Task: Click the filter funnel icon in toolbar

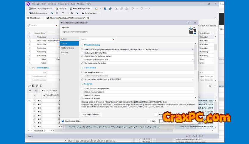Action: tap(63, 13)
